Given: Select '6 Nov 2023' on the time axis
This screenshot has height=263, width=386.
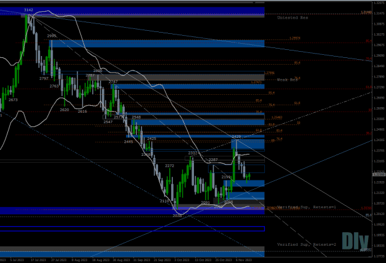Looking at the screenshot, I should (x=244, y=260).
